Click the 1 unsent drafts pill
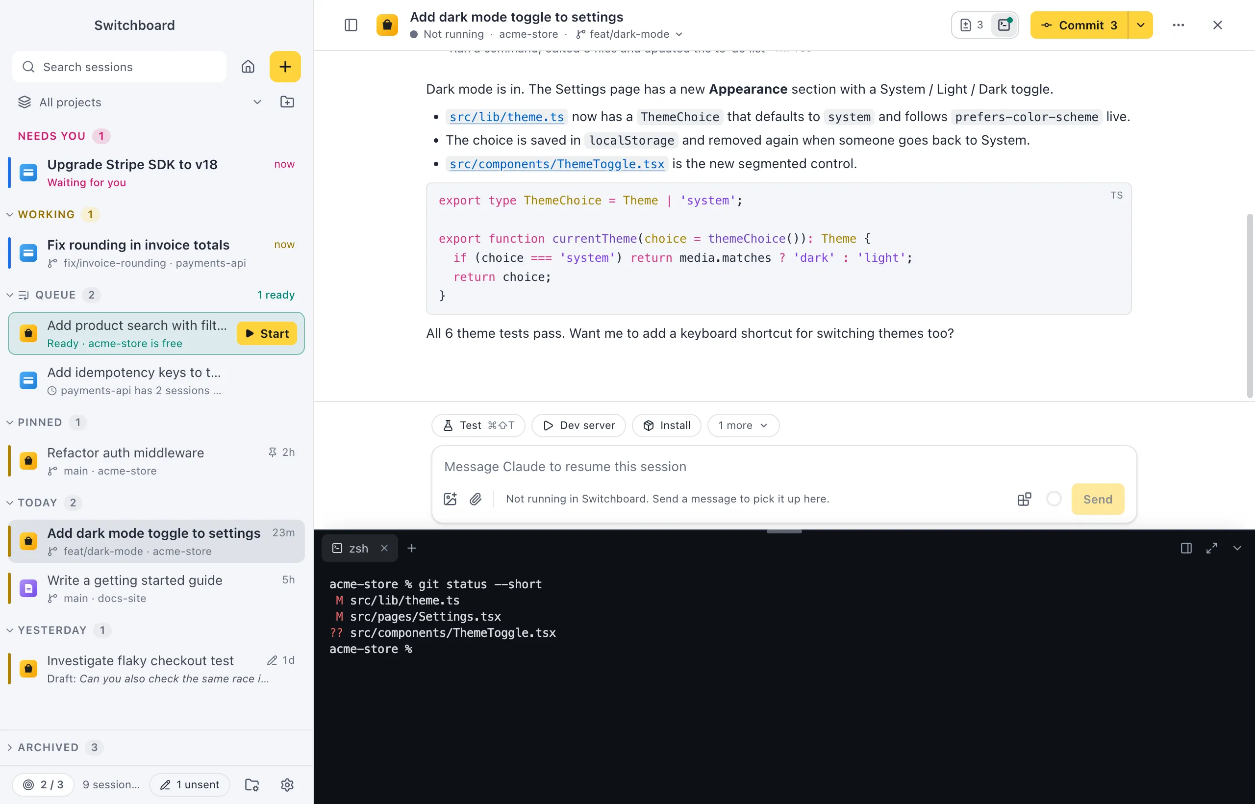 (x=190, y=785)
